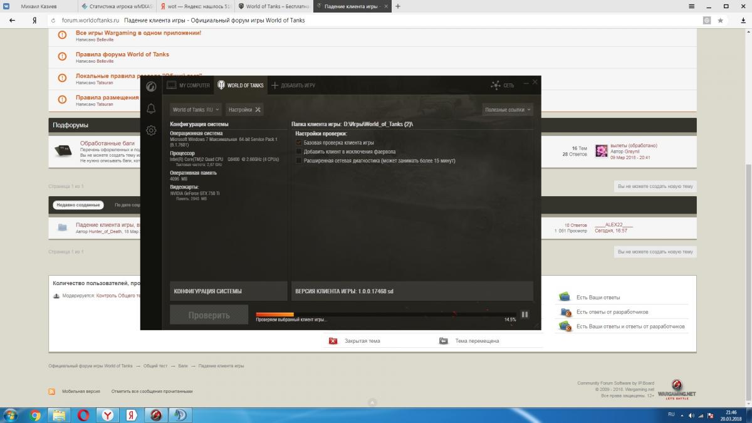Open Yandex Browser window from taskbar

pyautogui.click(x=108, y=415)
